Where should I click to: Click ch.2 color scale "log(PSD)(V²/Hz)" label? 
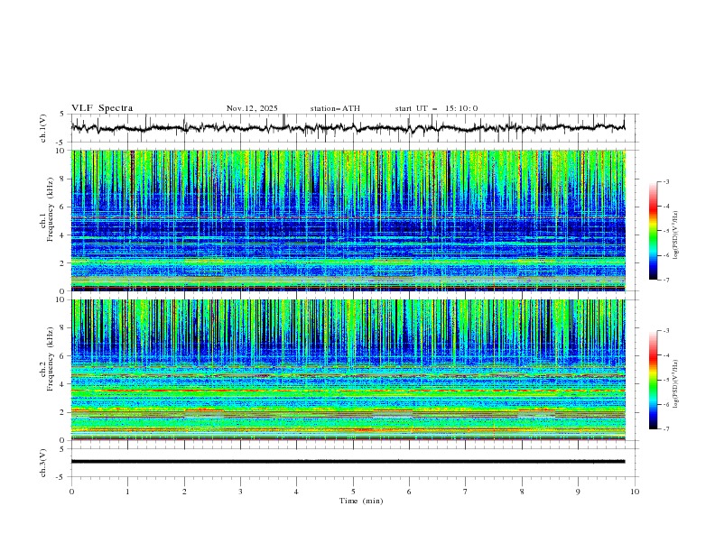(x=676, y=383)
